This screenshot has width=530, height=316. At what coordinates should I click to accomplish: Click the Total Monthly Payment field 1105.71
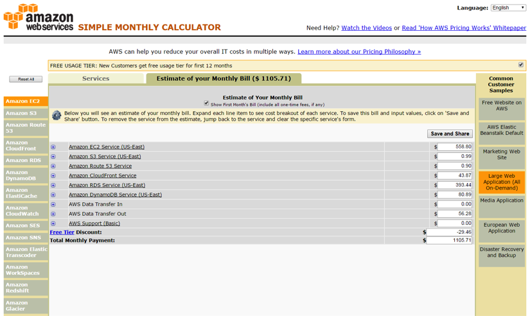click(x=449, y=240)
